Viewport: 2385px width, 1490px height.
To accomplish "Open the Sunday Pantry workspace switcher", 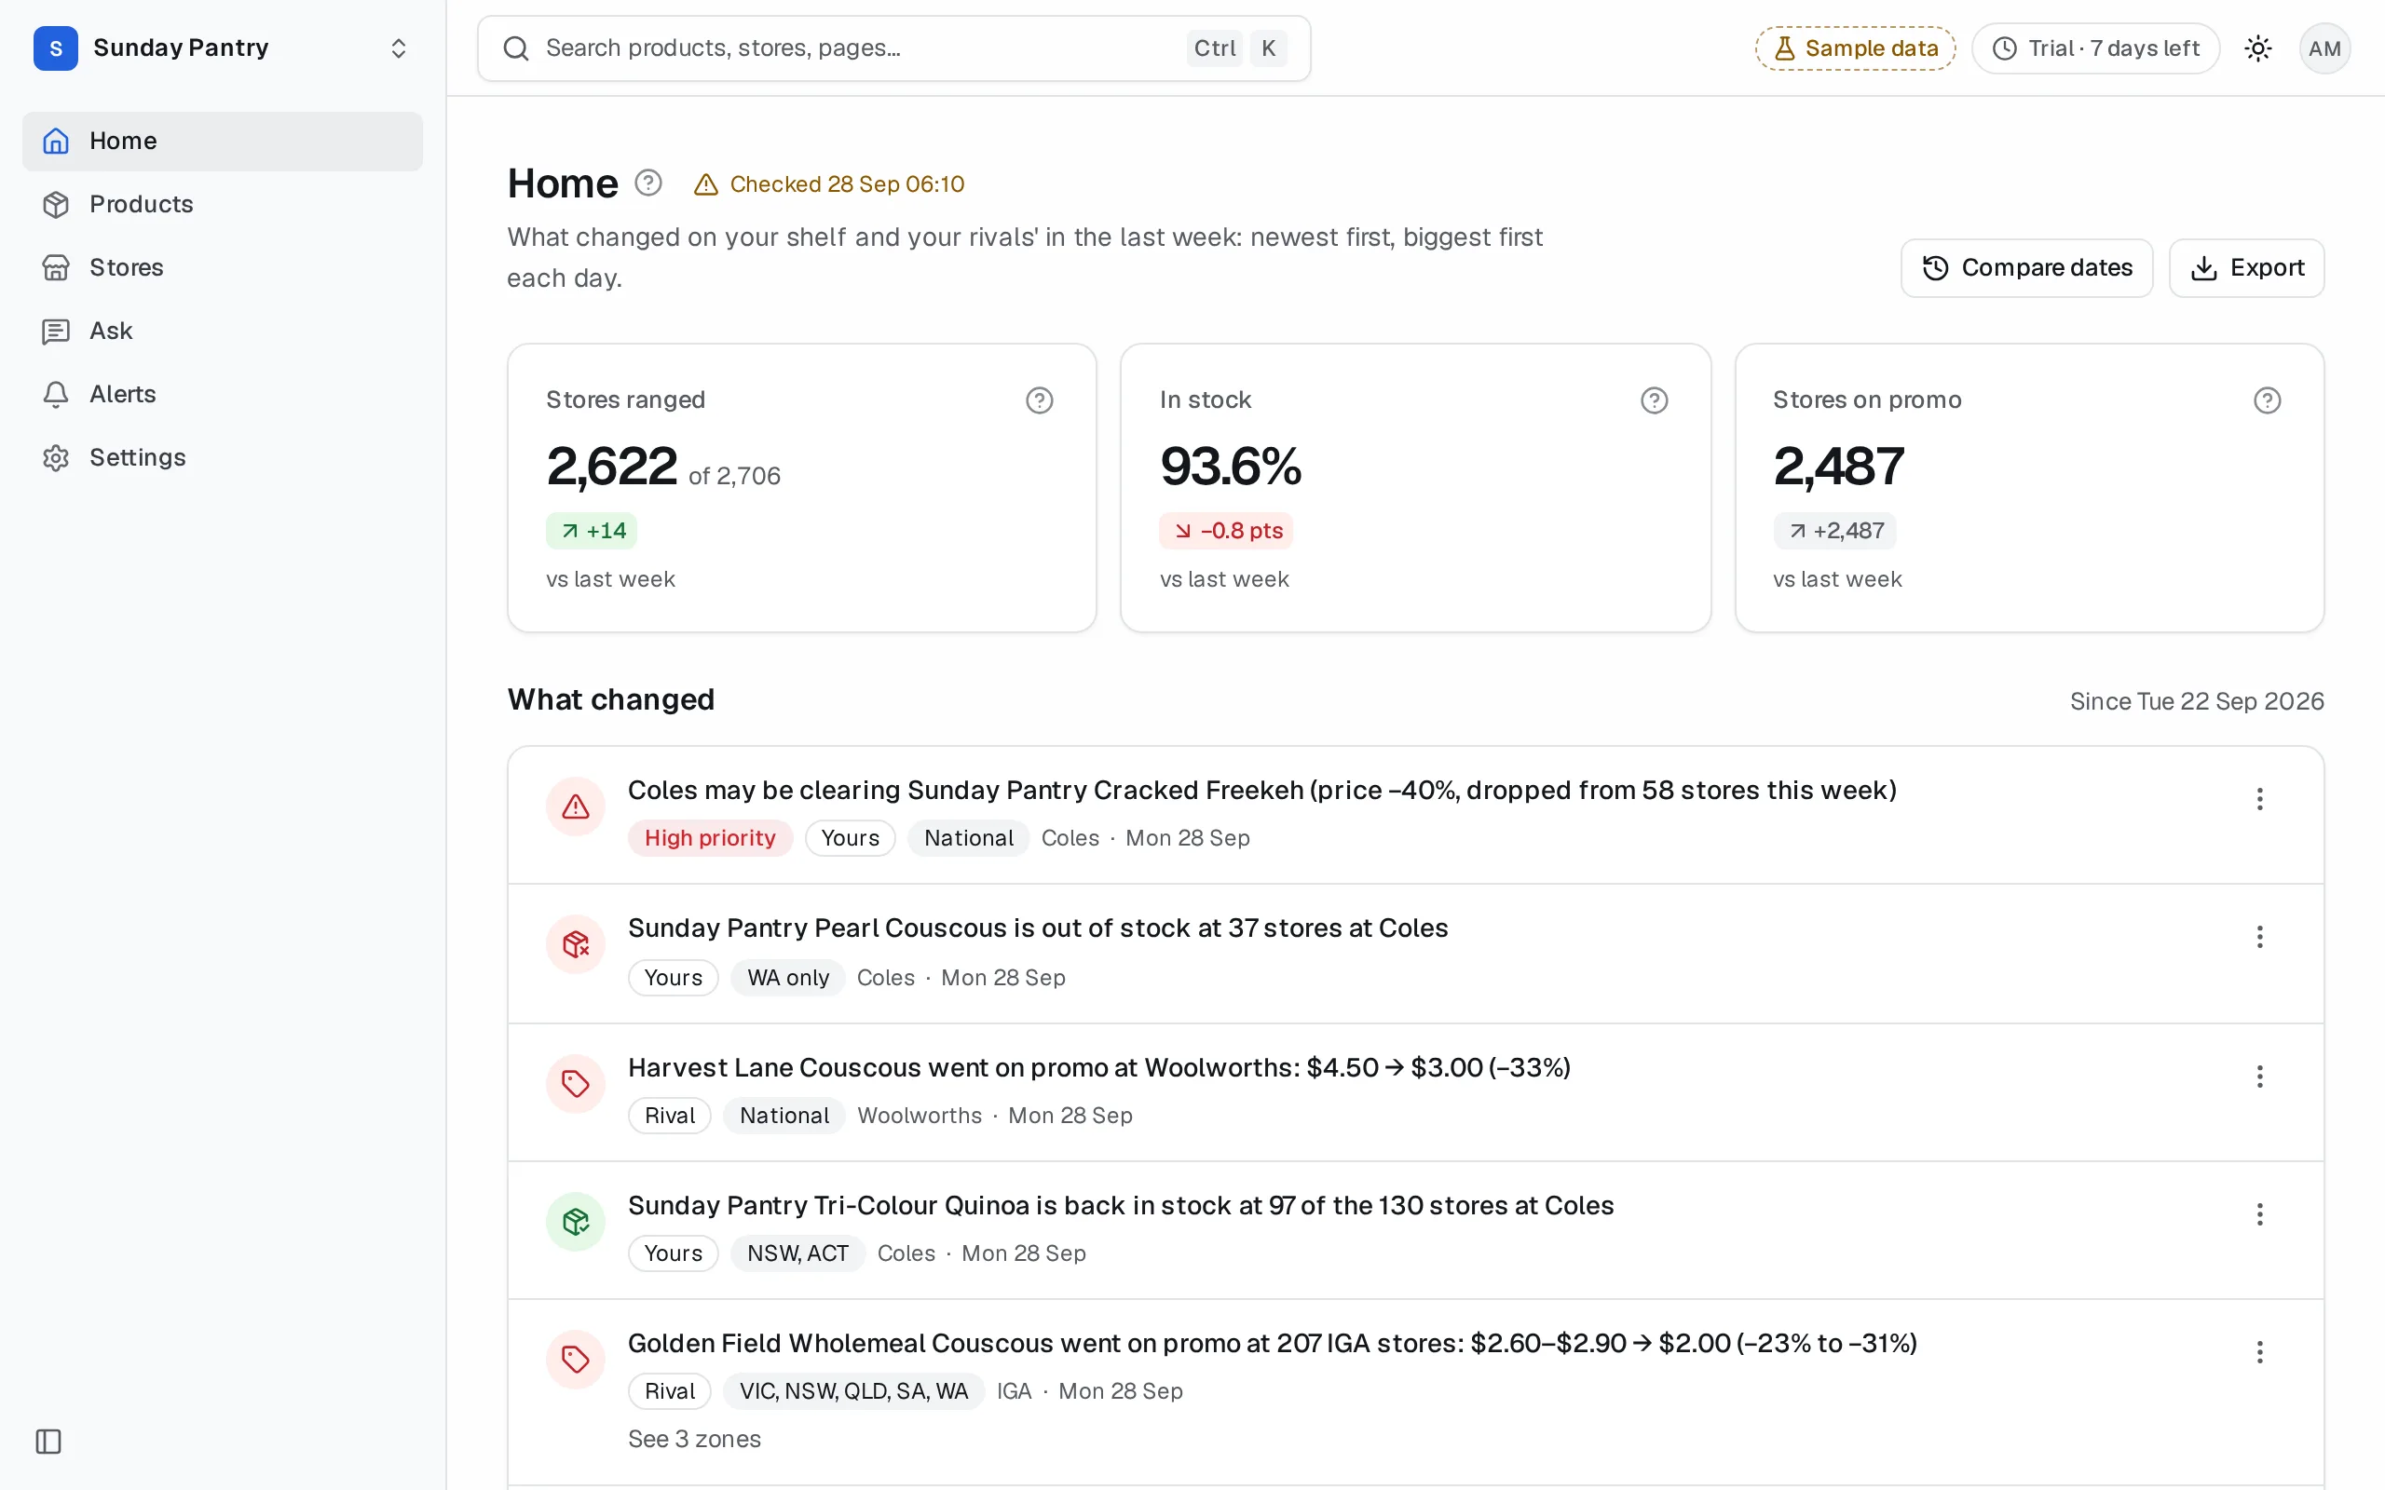I will point(222,48).
